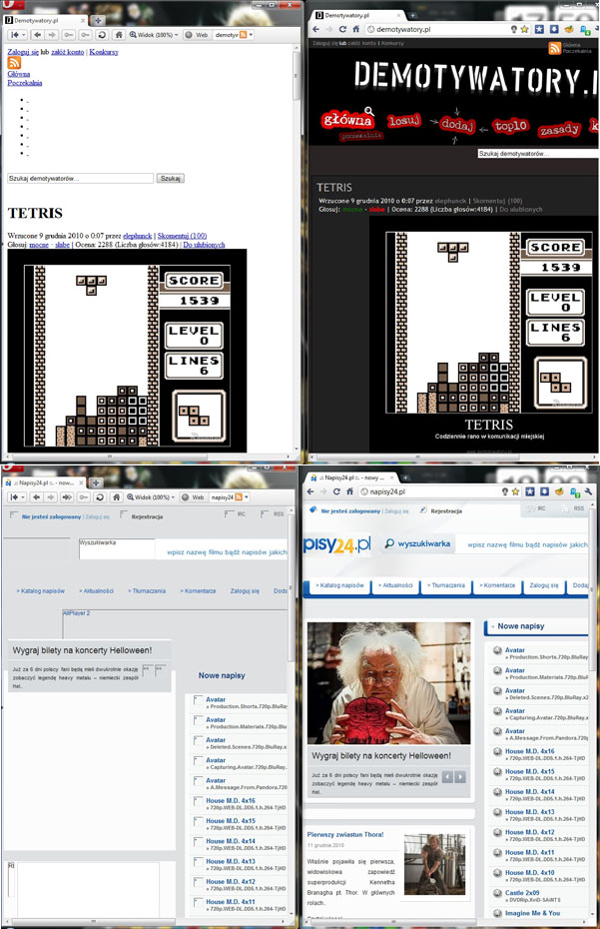Viewport: 600px width, 929px height.
Task: Click orange RSS icon on Demotywatory Opera page
Action: click(x=14, y=62)
